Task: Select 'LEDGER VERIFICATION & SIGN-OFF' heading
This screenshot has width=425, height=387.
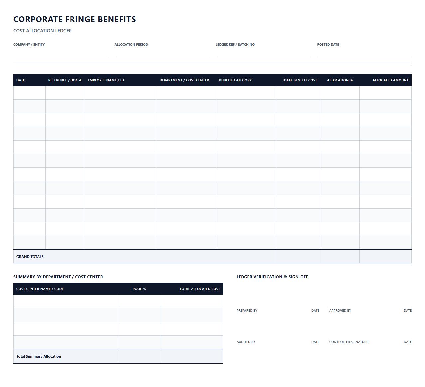Action: (272, 277)
